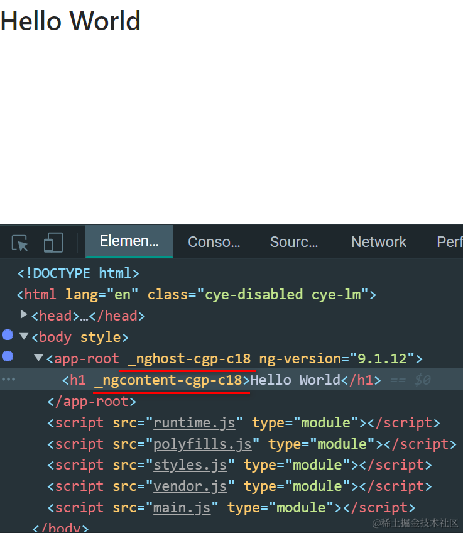Click the class="cye-disabled cye-lm" attribute
The image size is (463, 533).
pyautogui.click(x=258, y=295)
